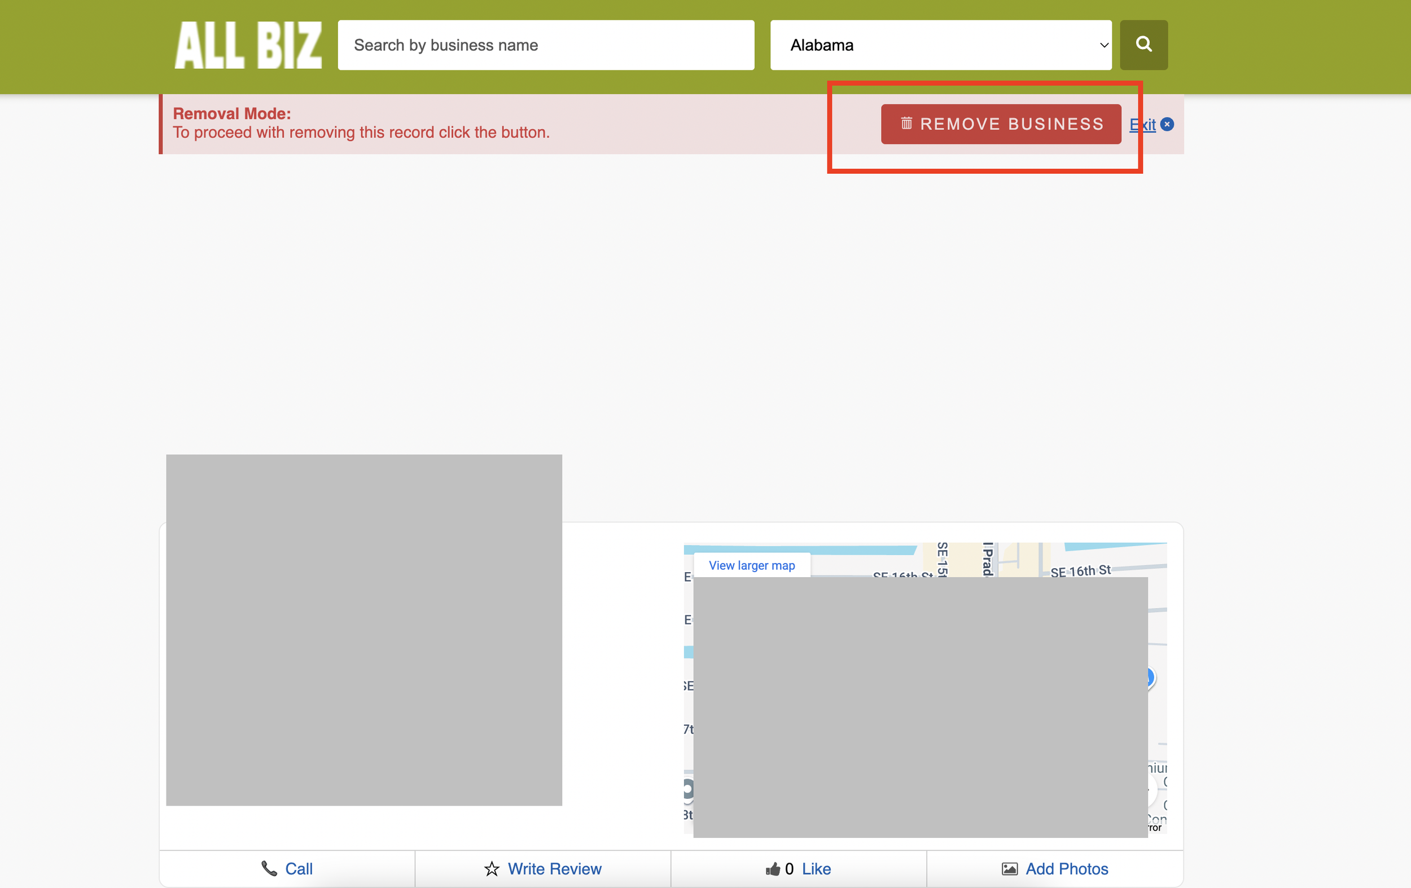Click the magnifying glass search button
Image resolution: width=1411 pixels, height=888 pixels.
1143,45
